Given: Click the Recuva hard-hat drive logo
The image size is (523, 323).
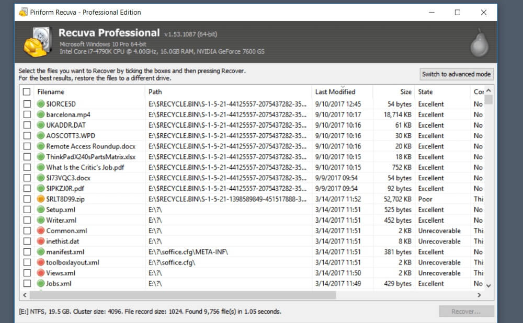Looking at the screenshot, I should [38, 42].
